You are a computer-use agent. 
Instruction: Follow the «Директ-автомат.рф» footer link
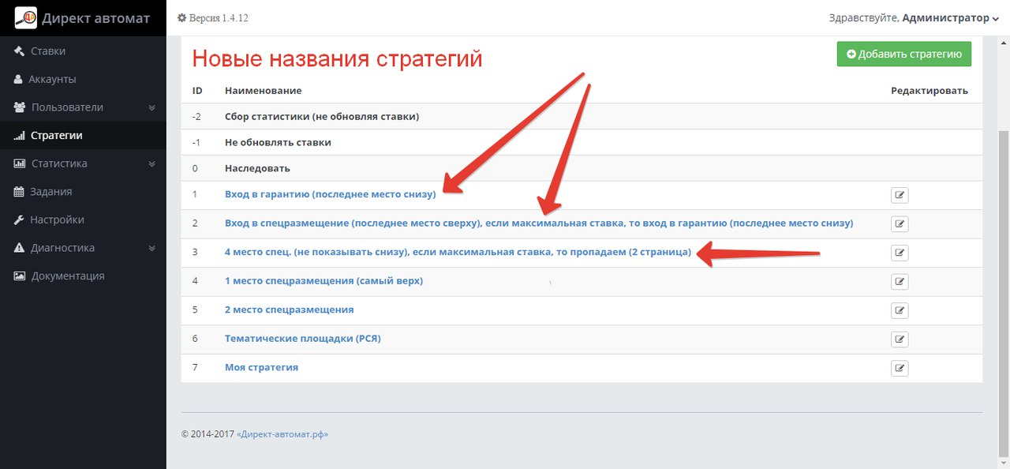[282, 434]
